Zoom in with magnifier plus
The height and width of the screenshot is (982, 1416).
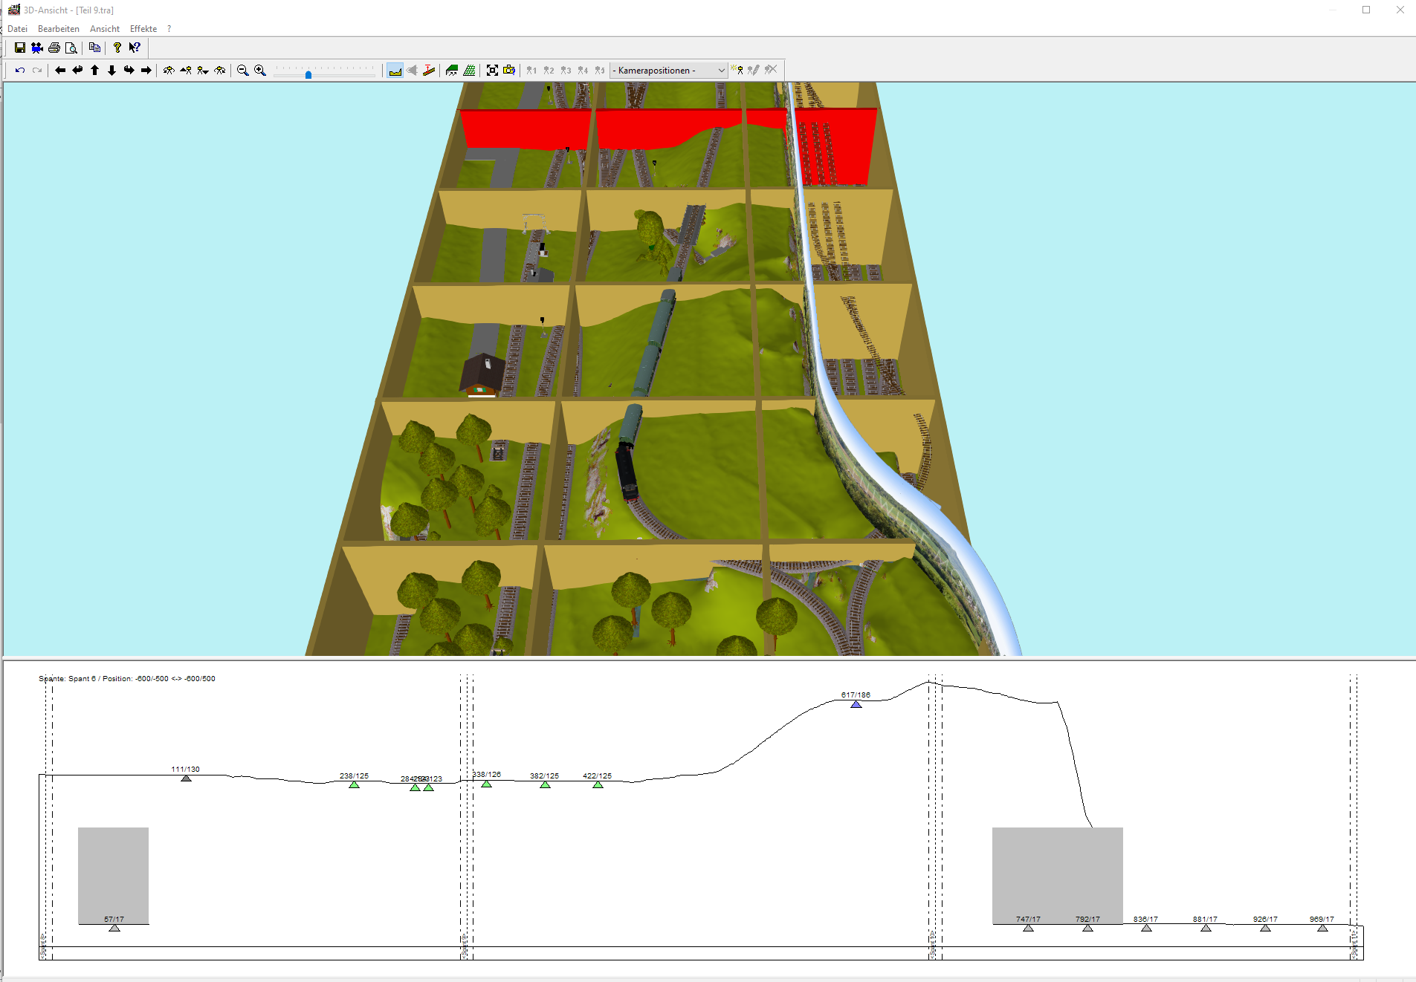260,70
